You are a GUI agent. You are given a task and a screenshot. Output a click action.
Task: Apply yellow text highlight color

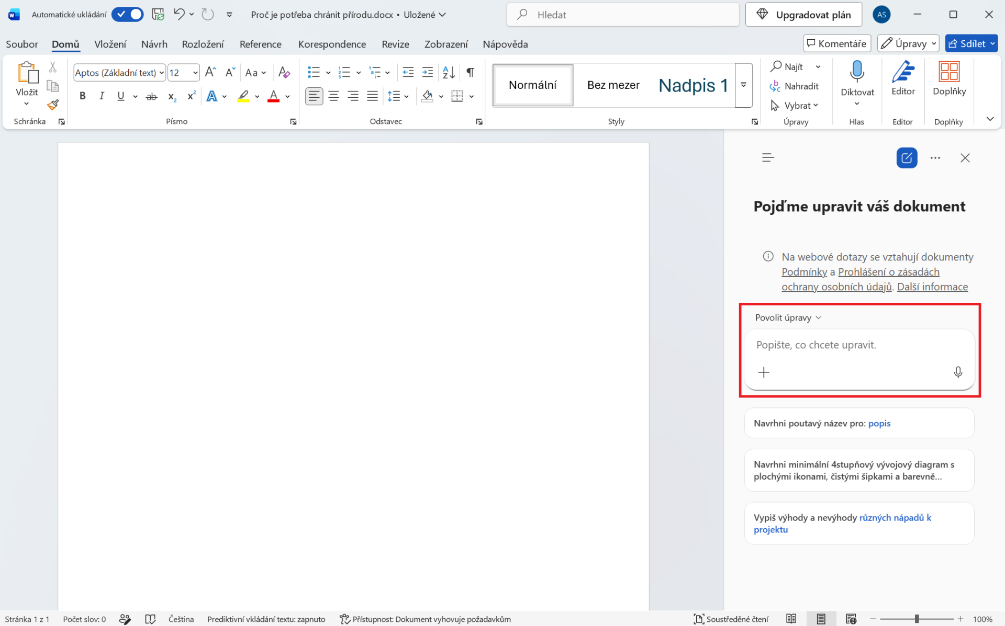(243, 96)
